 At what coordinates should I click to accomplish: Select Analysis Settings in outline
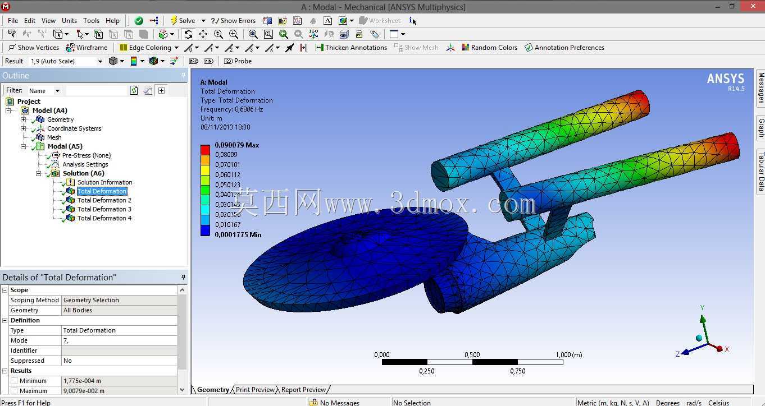pyautogui.click(x=85, y=164)
